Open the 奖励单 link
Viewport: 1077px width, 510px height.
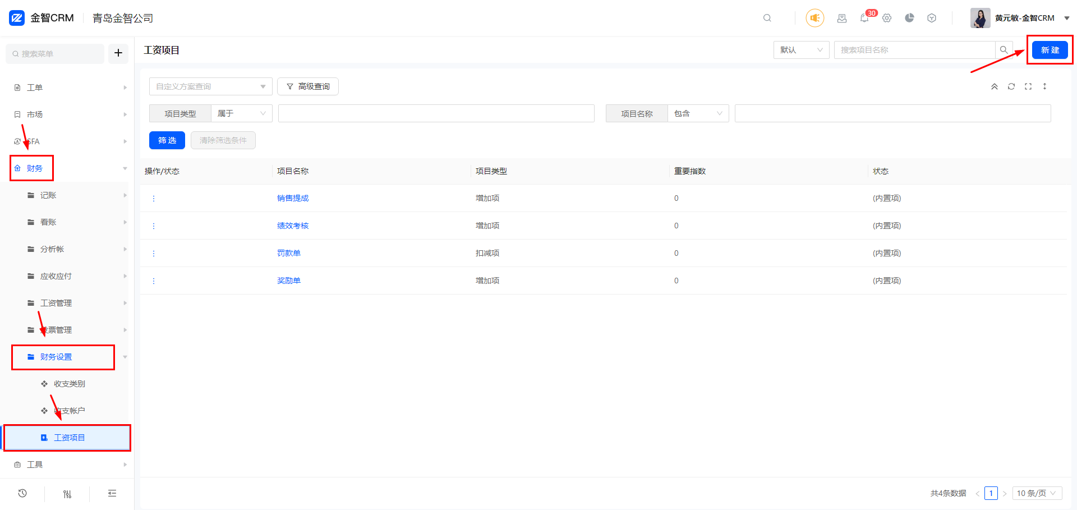(x=289, y=281)
